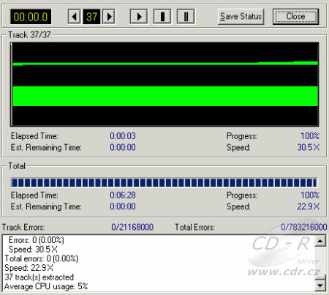329x295 pixels.
Task: Click the Total elapsed time 0:06:28
Action: click(123, 195)
